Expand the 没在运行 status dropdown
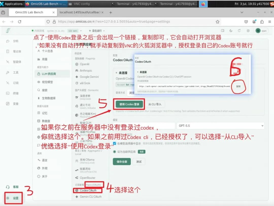Screen dimensions: 274x206 97,31
